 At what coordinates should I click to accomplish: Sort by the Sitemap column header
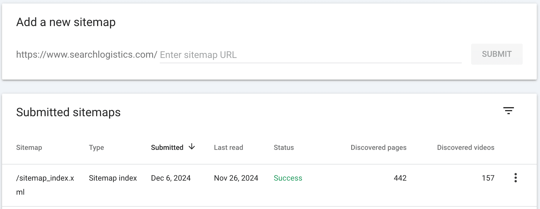click(x=29, y=148)
